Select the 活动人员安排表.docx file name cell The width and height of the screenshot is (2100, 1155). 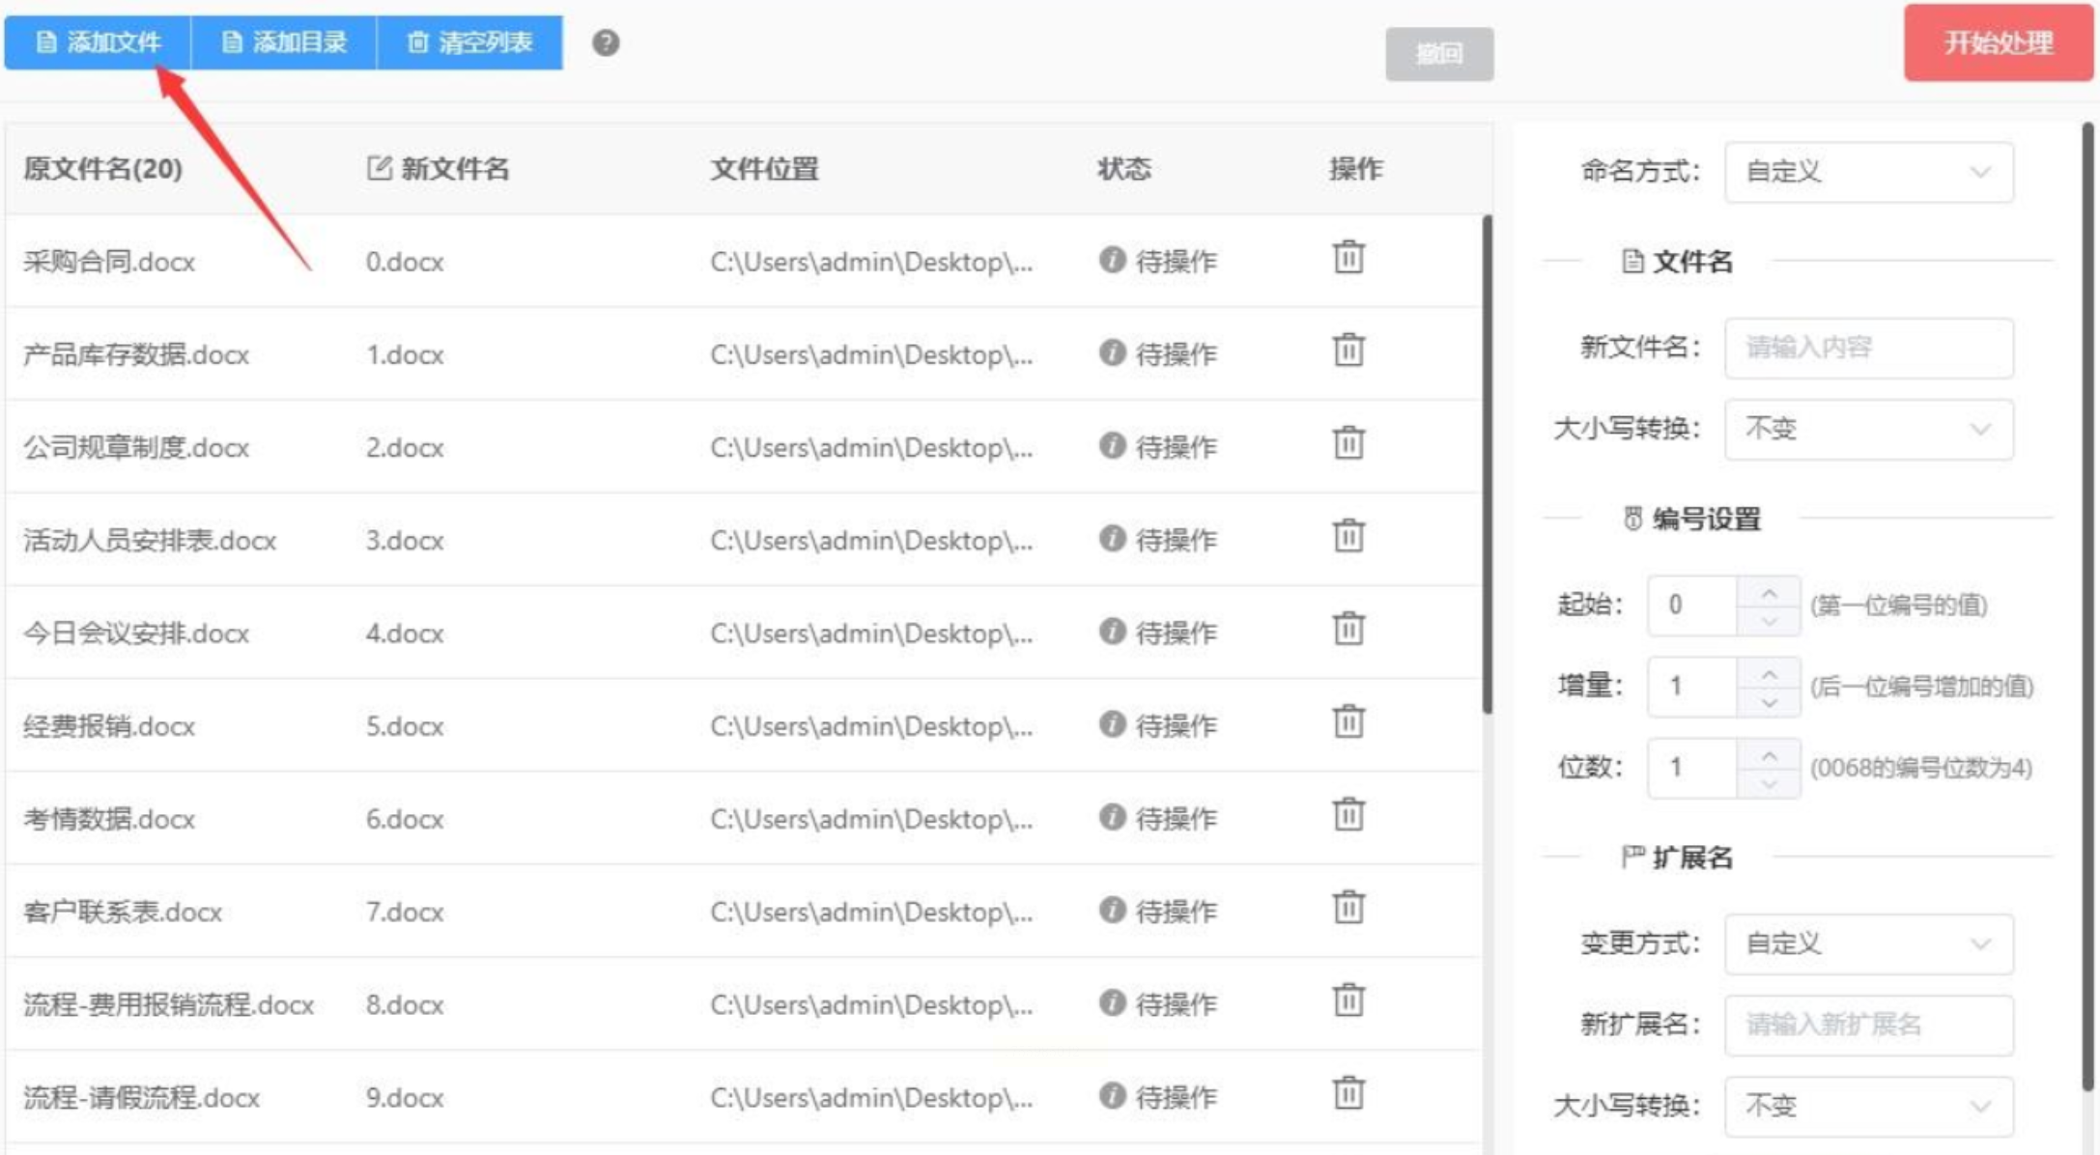[150, 540]
